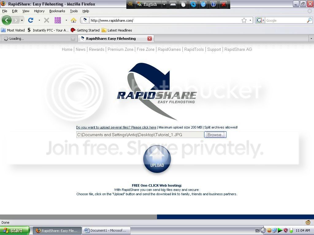Viewport: 314px width, 235px height.
Task: Click the Google search box
Action: coord(286,21)
